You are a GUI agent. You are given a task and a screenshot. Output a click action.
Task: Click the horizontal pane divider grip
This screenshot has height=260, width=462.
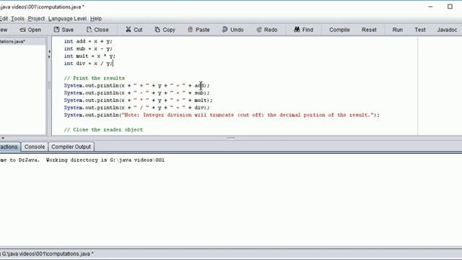pos(231,138)
